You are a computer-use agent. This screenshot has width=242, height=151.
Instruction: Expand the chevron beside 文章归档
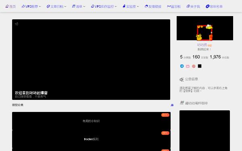(65, 6)
